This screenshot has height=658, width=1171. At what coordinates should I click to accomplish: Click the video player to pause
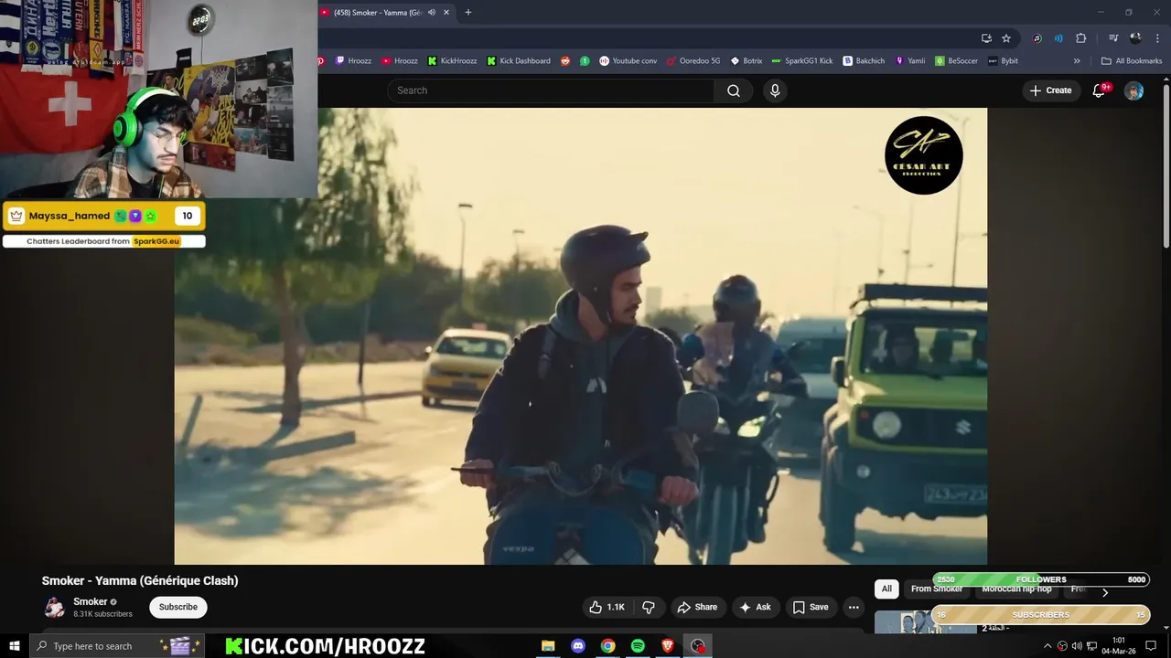581,336
